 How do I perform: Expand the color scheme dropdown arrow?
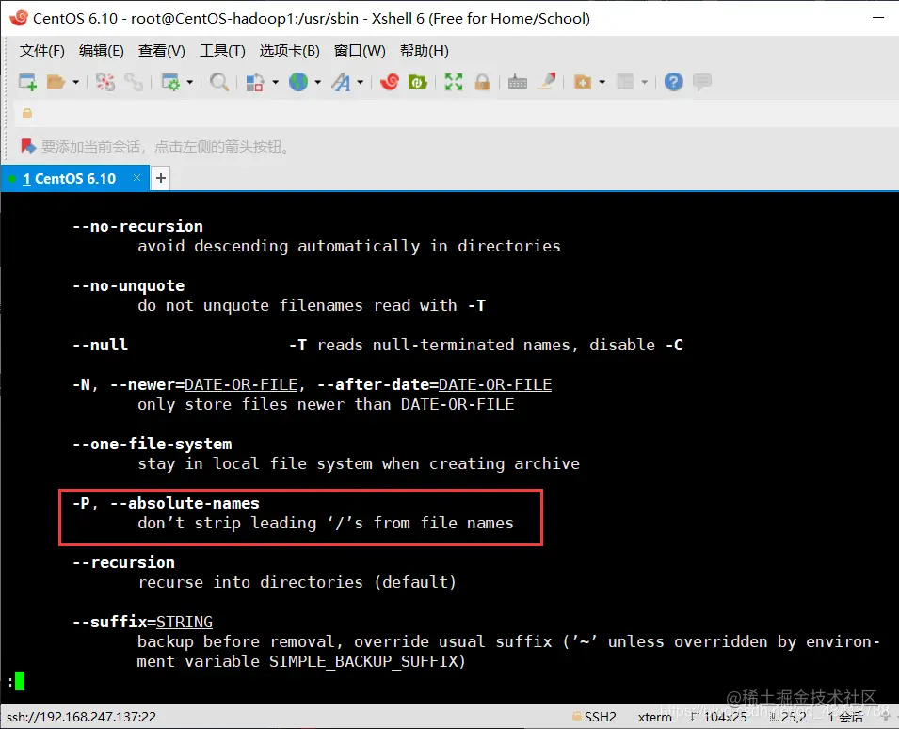pos(275,83)
